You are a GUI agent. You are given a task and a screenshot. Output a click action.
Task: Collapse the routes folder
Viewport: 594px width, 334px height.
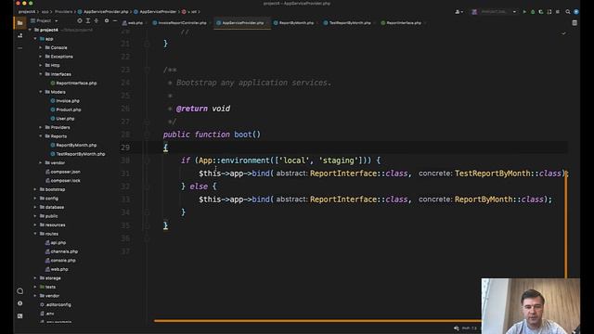35,234
